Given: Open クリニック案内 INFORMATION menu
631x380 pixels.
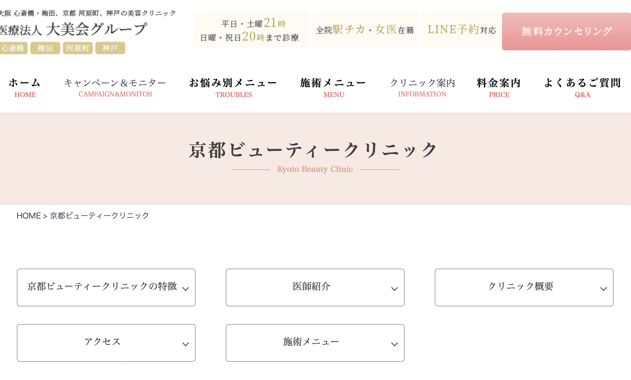Looking at the screenshot, I should (422, 87).
